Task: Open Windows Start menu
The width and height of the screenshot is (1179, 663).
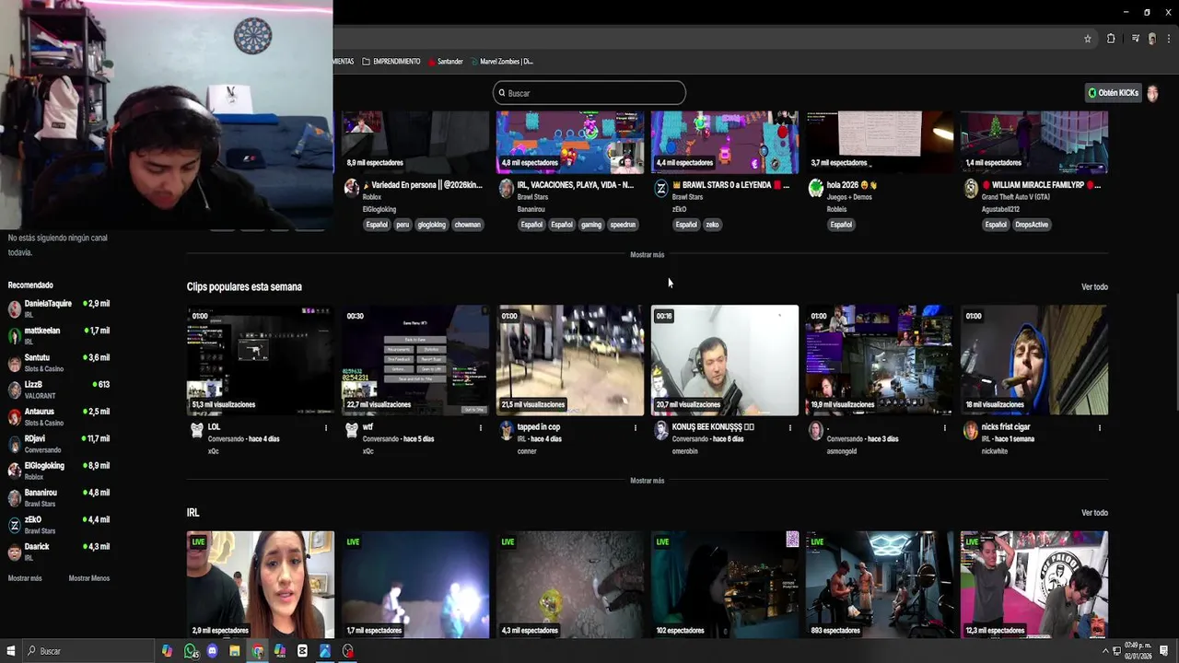Action: click(12, 651)
